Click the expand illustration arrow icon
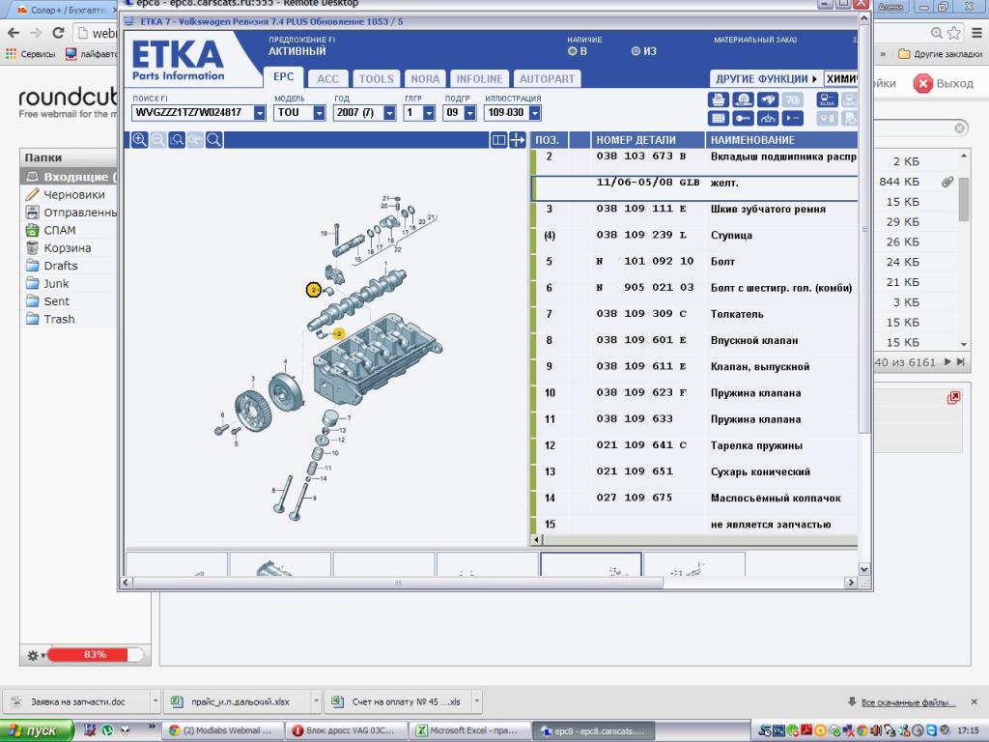 pyautogui.click(x=518, y=140)
